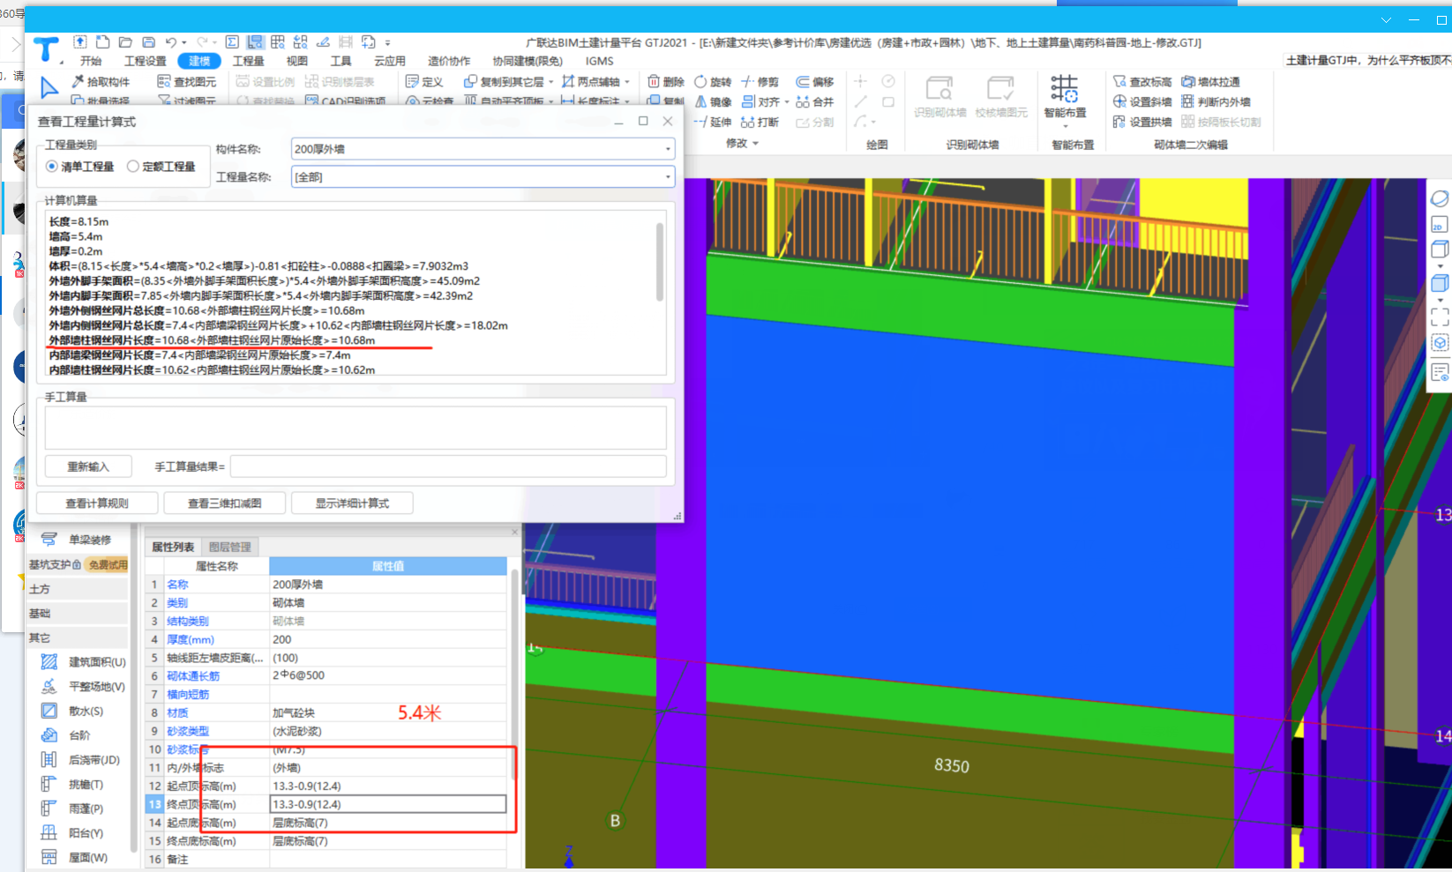1452x872 pixels.
Task: Click the 智能布置 smart layout icon
Action: tap(1064, 90)
